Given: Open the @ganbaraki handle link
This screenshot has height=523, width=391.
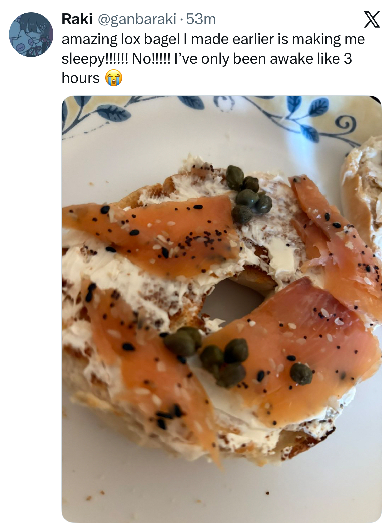Looking at the screenshot, I should 137,20.
